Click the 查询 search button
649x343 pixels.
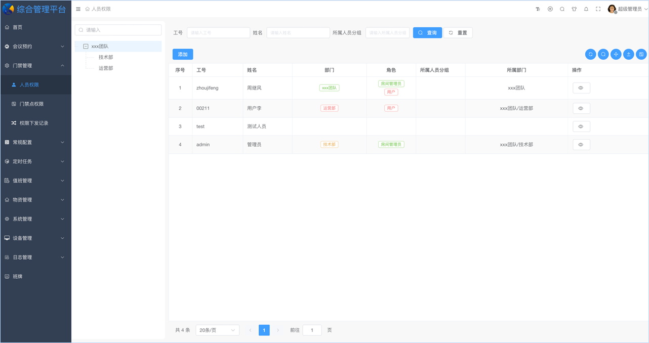[x=427, y=33]
